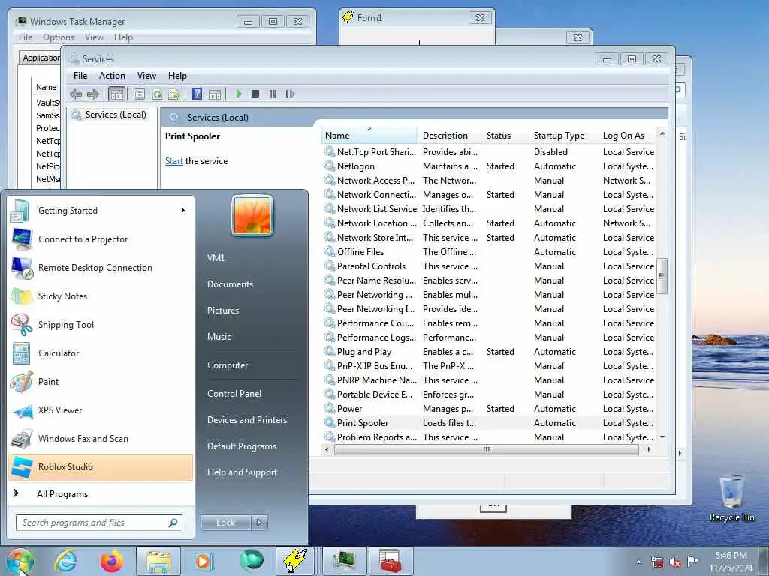Launch Roblox Studio from Start menu
Screen dimensions: 769x576
[x=101, y=467]
